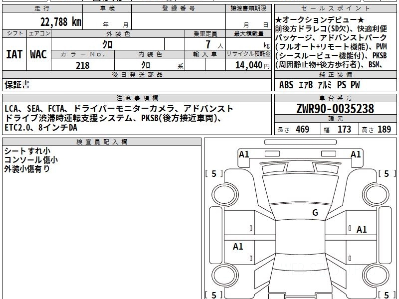Select the IAT shift value
The image size is (399, 299).
point(14,54)
